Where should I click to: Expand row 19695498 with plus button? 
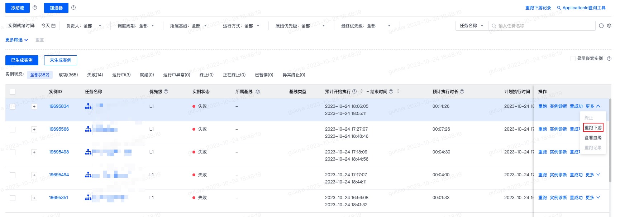(34, 152)
